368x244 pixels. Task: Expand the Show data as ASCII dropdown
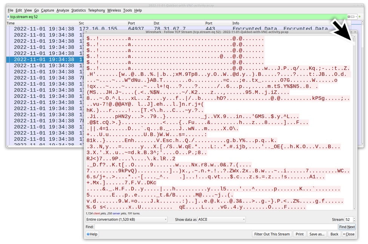[222, 219]
